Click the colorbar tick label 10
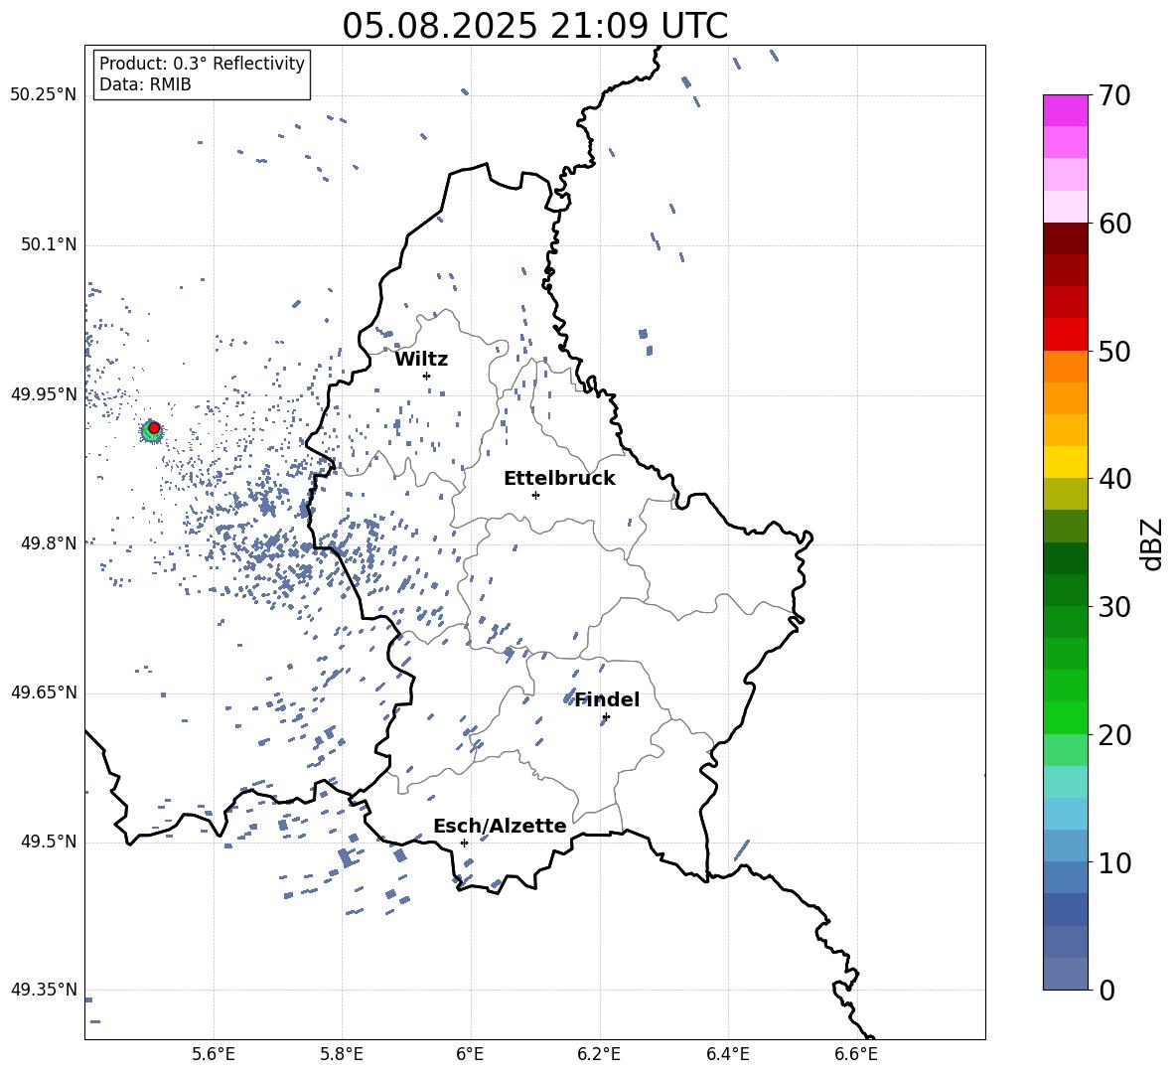 [x=1114, y=863]
